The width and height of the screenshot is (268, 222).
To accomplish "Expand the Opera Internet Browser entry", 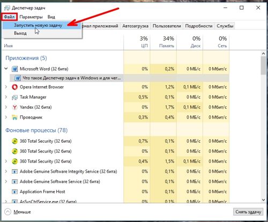I will click(x=6, y=87).
